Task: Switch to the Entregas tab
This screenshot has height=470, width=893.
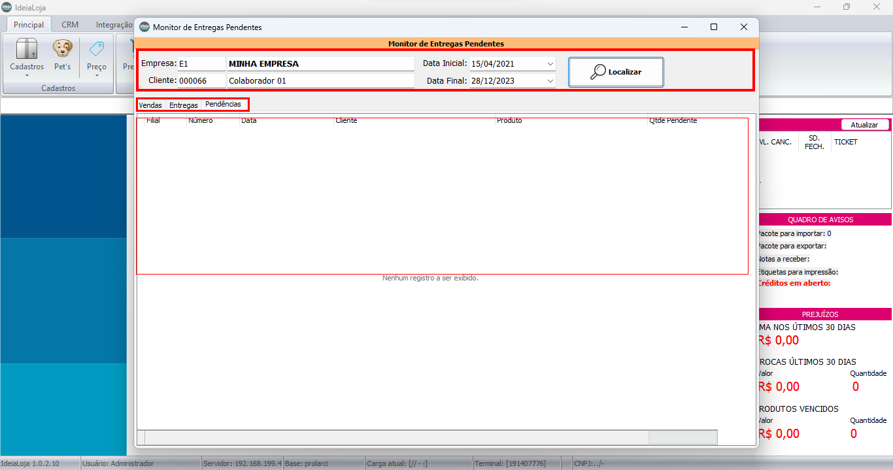Action: click(x=183, y=105)
